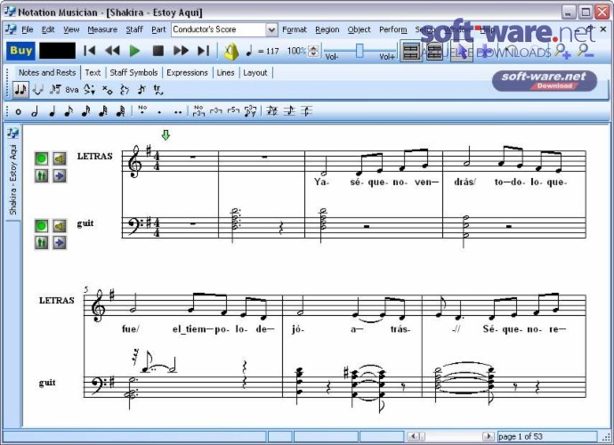The width and height of the screenshot is (614, 445).
Task: Choose the 64th note duration
Action: pos(120,112)
